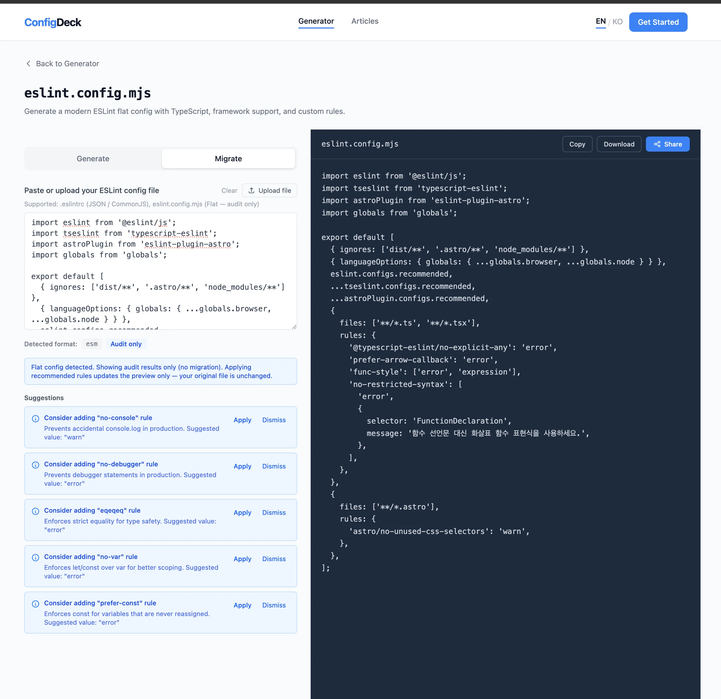
Task: Switch language to KO
Action: coord(617,22)
